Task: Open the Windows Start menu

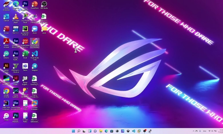Action: point(73,131)
